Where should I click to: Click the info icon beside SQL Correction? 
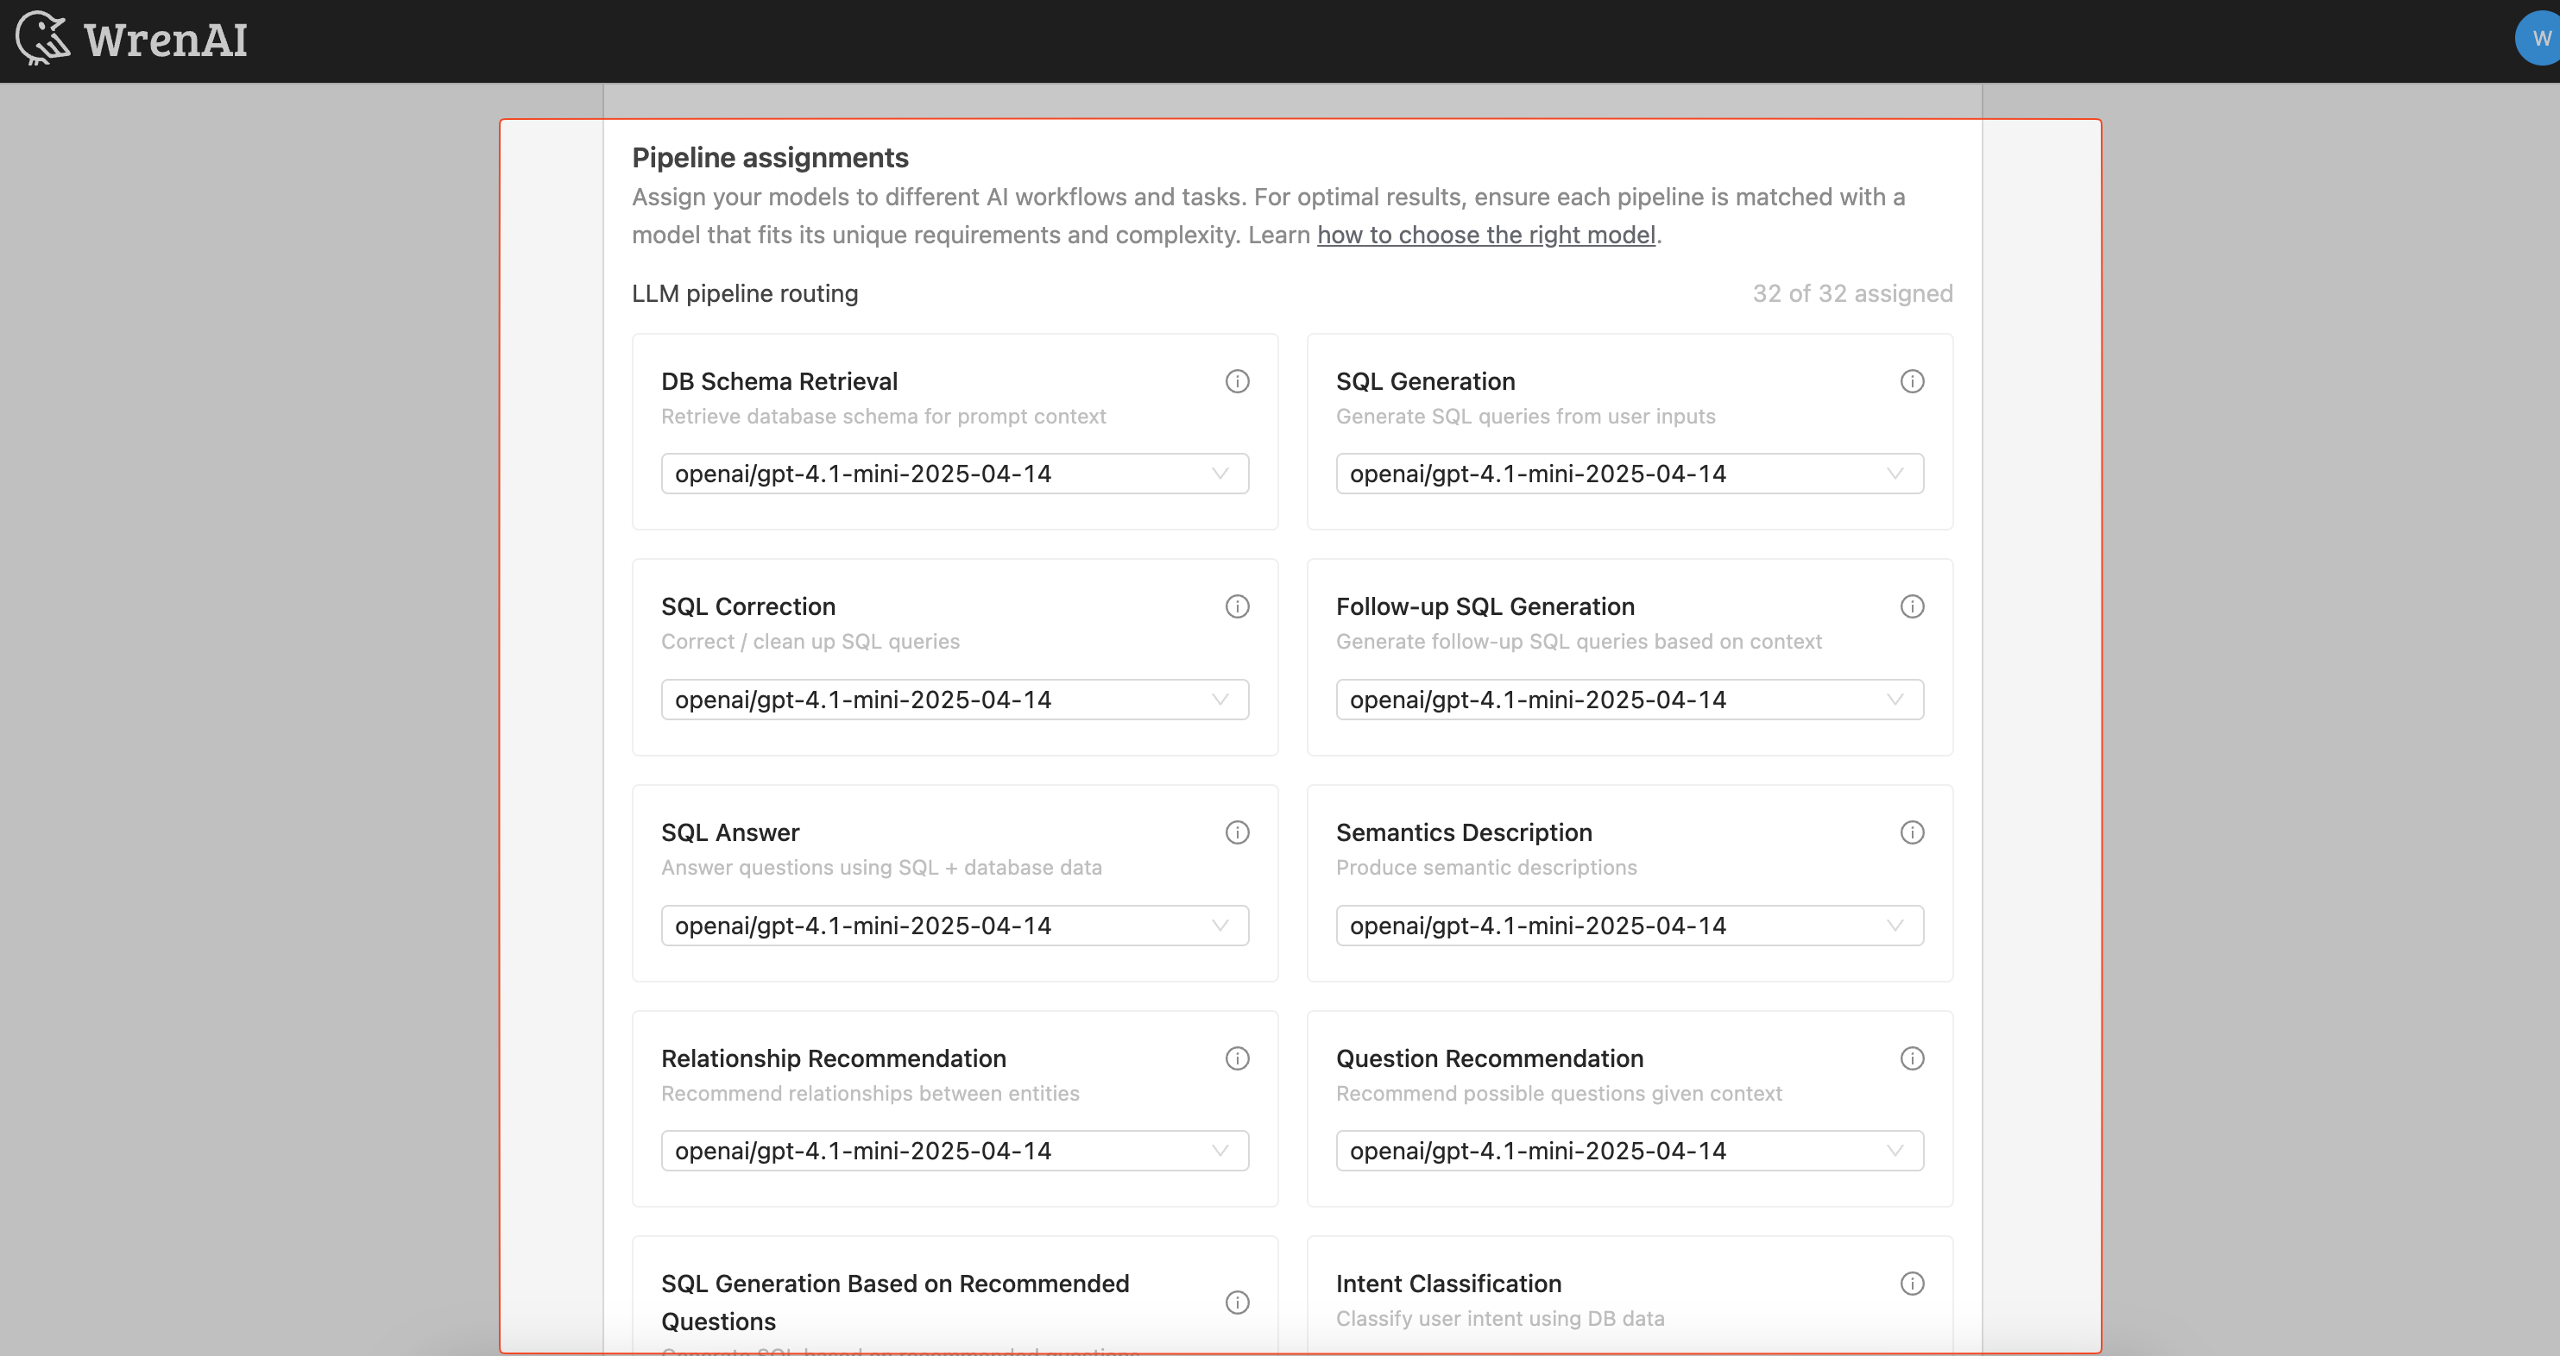(1237, 606)
